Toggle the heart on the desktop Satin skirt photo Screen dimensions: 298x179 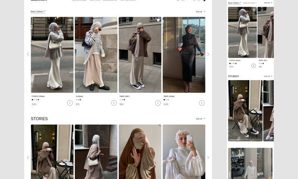(158, 20)
